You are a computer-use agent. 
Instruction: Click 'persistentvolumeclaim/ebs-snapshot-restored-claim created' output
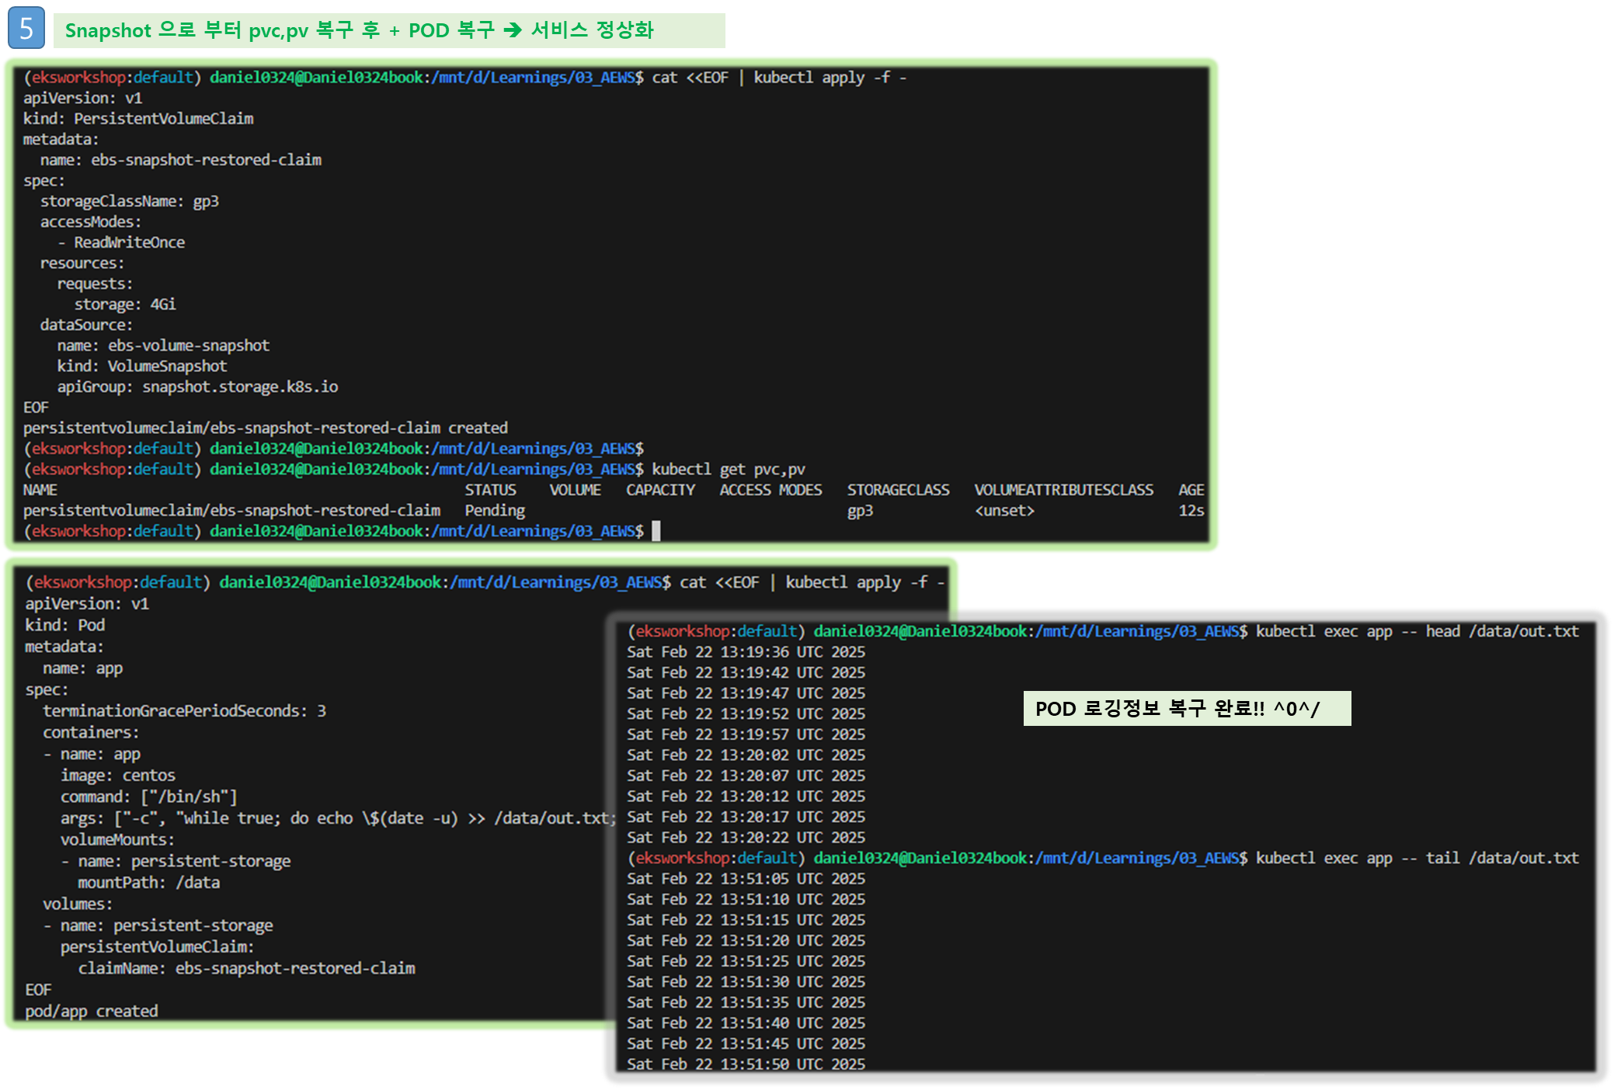(x=265, y=428)
